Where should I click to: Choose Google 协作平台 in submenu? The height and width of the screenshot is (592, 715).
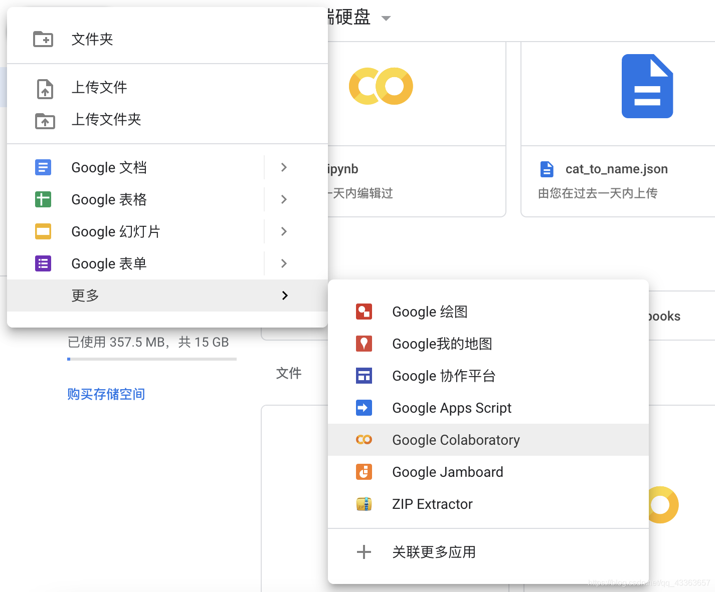tap(488, 376)
